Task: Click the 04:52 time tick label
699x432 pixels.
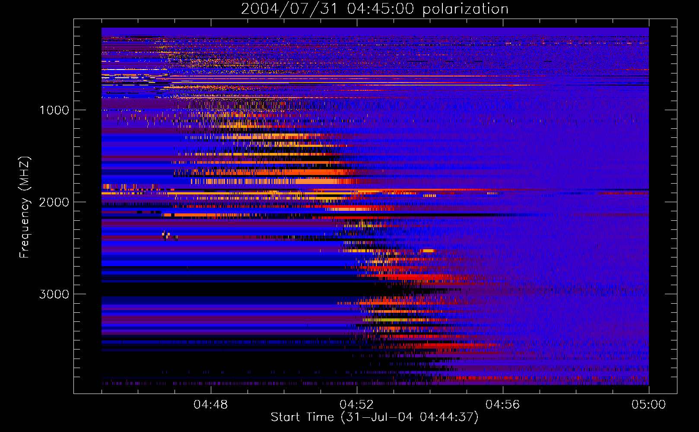Action: point(357,405)
